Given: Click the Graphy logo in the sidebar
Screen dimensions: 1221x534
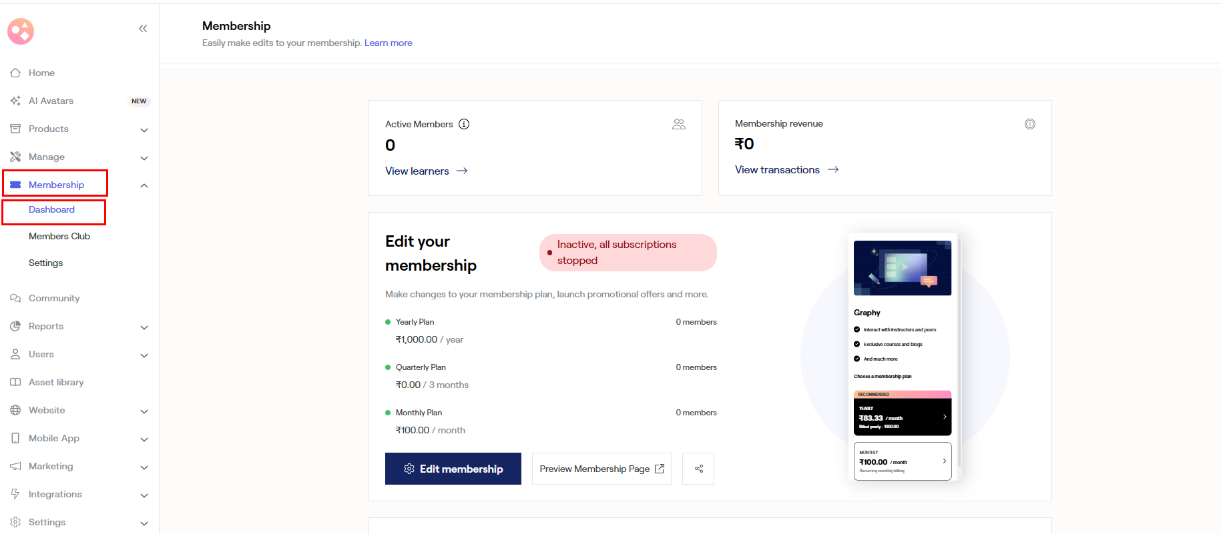Looking at the screenshot, I should pos(21,31).
